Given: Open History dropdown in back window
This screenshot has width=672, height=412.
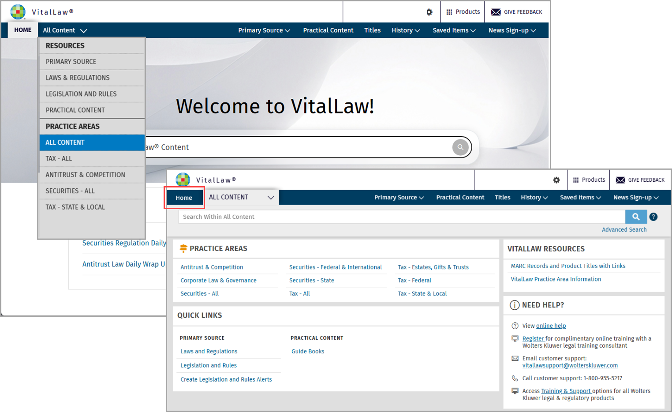Looking at the screenshot, I should pyautogui.click(x=406, y=30).
